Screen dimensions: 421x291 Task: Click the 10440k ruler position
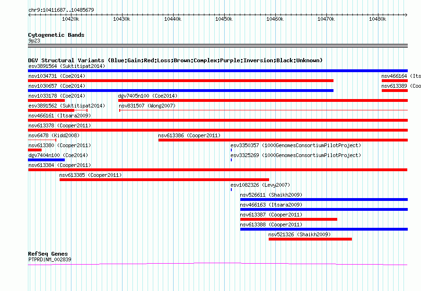173,19
